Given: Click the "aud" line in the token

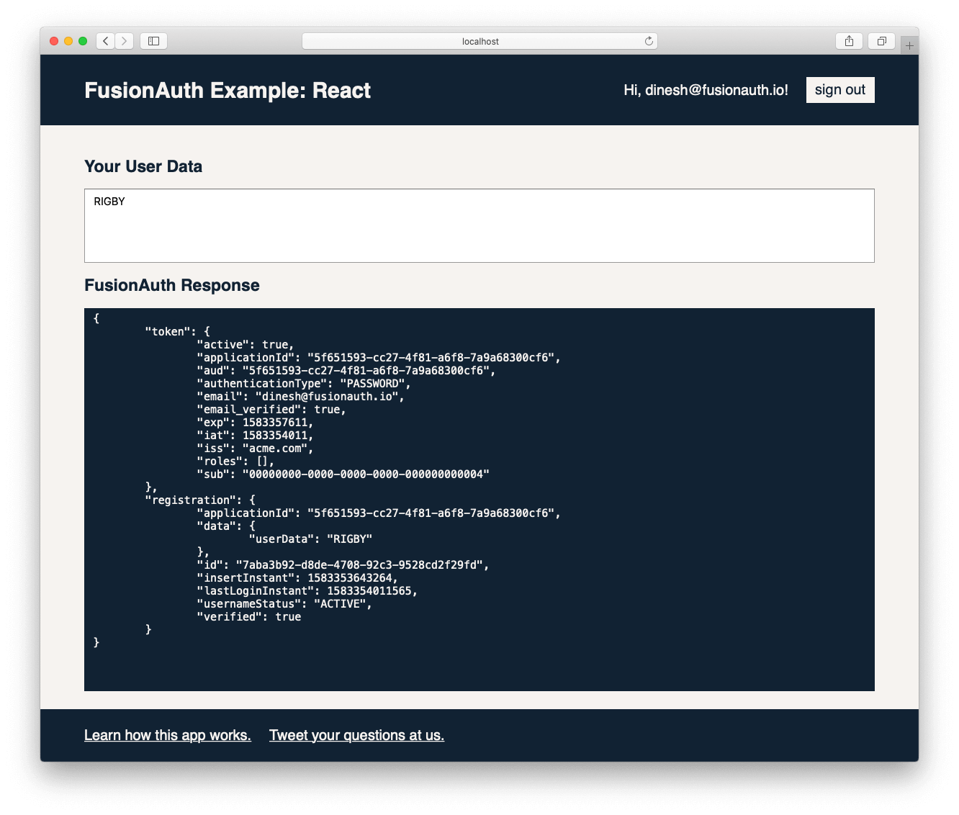Looking at the screenshot, I should point(346,370).
